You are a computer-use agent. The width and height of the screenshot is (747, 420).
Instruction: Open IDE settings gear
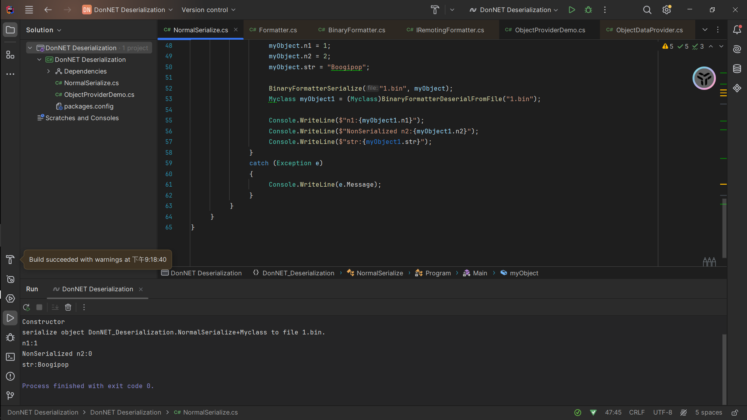click(x=667, y=10)
